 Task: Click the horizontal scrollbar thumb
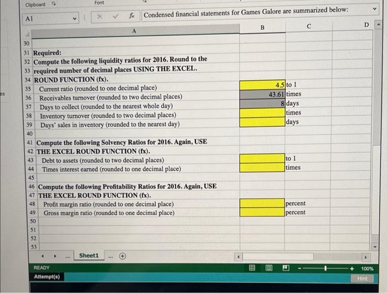click(x=278, y=257)
